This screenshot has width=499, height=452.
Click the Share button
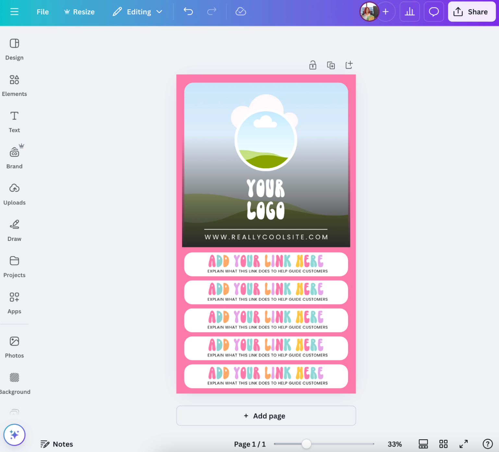click(x=471, y=12)
